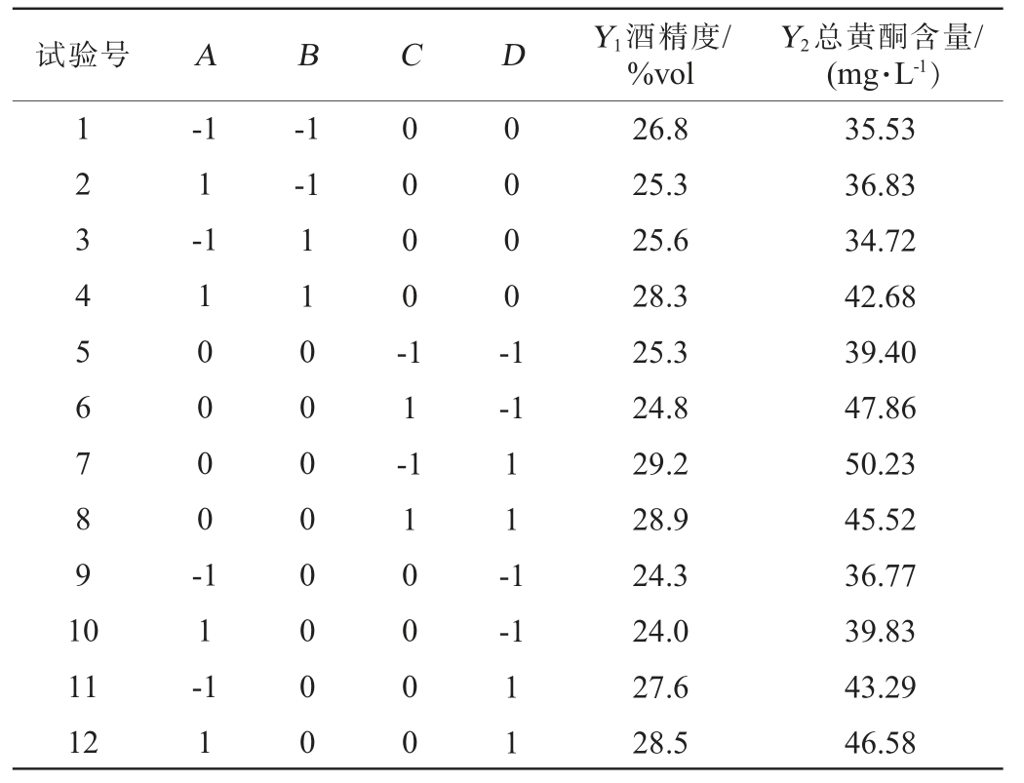
Task: Click the 24.0 value in Y1 column
Action: (661, 632)
